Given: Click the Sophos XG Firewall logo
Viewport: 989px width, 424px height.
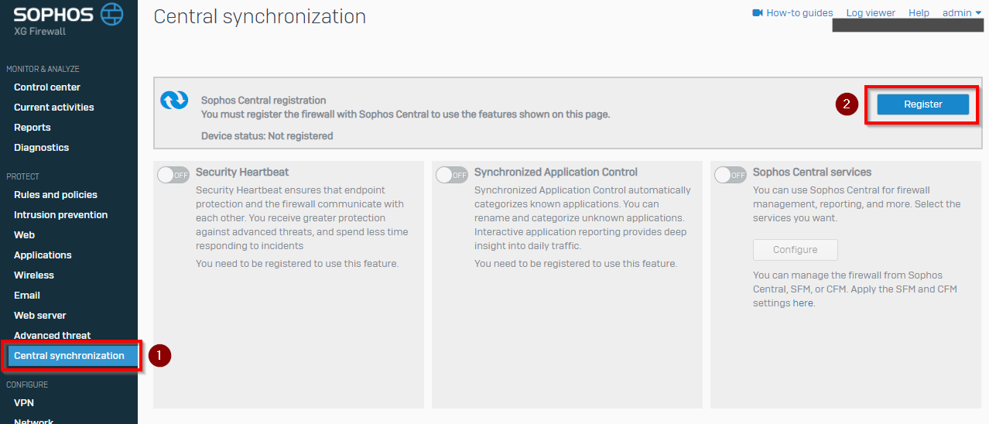Looking at the screenshot, I should click(x=68, y=20).
